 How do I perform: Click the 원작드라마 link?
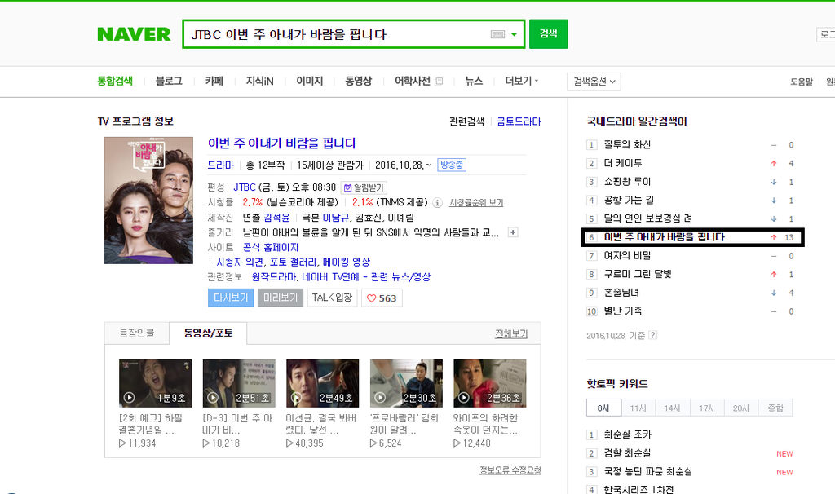[x=274, y=277]
